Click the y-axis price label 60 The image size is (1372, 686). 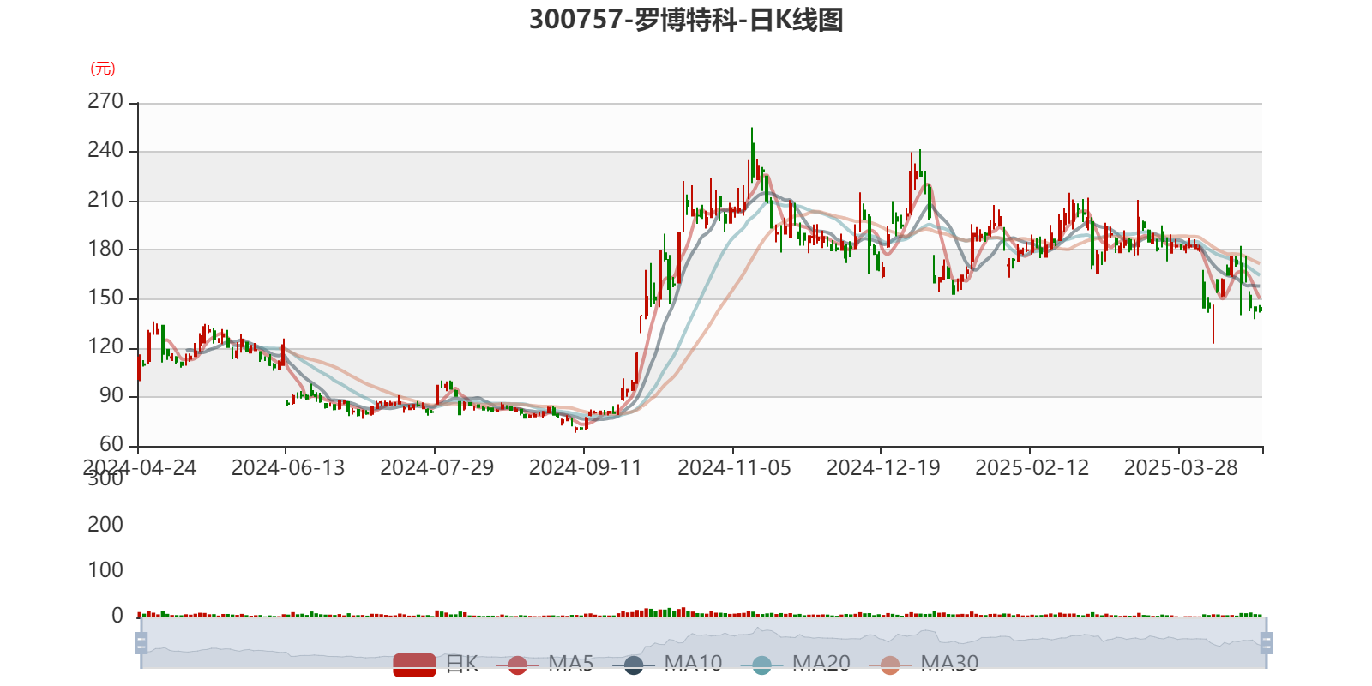pyautogui.click(x=111, y=444)
